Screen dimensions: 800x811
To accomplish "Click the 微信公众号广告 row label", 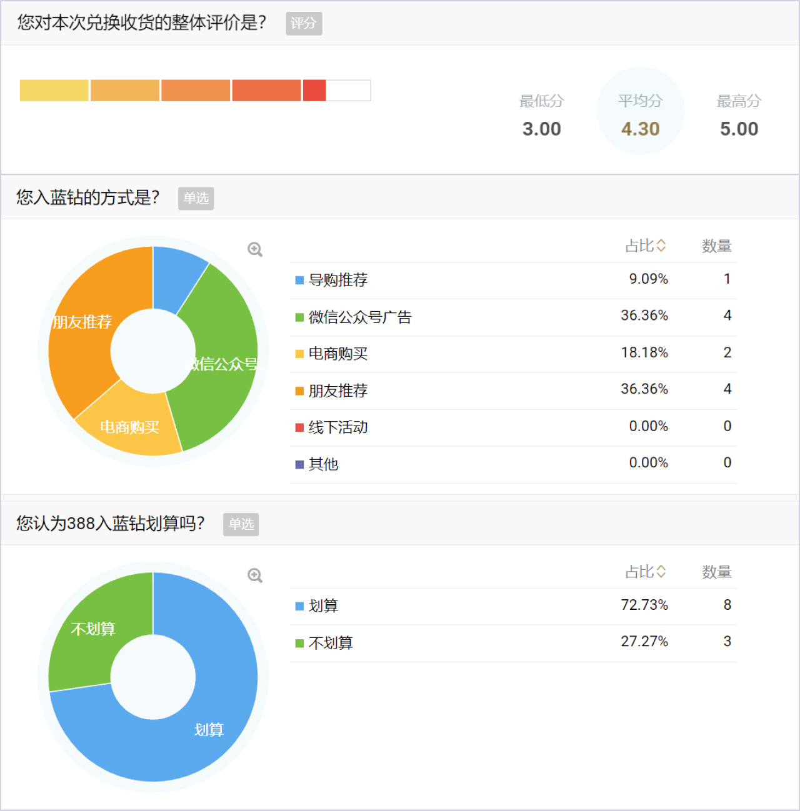I will 360,317.
